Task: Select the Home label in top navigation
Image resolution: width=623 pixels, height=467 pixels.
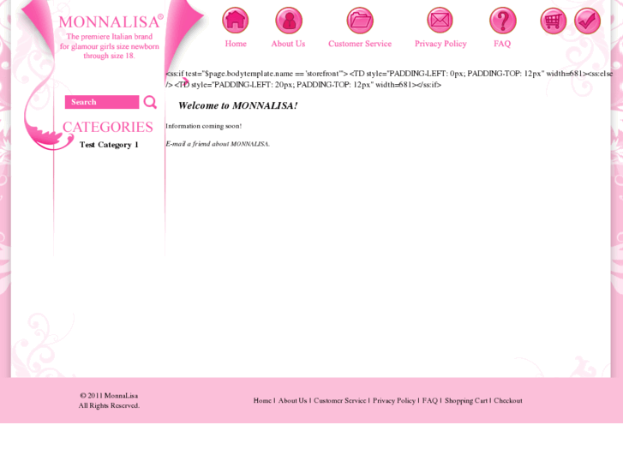Action: [x=236, y=44]
